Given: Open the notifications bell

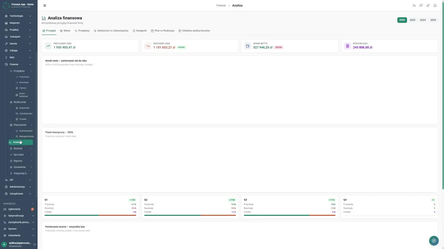Looking at the screenshot, I should coord(435,6).
